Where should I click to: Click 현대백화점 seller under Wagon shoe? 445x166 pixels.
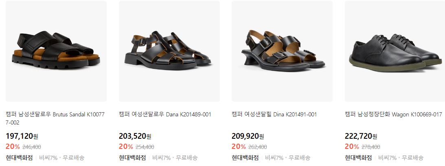(358, 158)
